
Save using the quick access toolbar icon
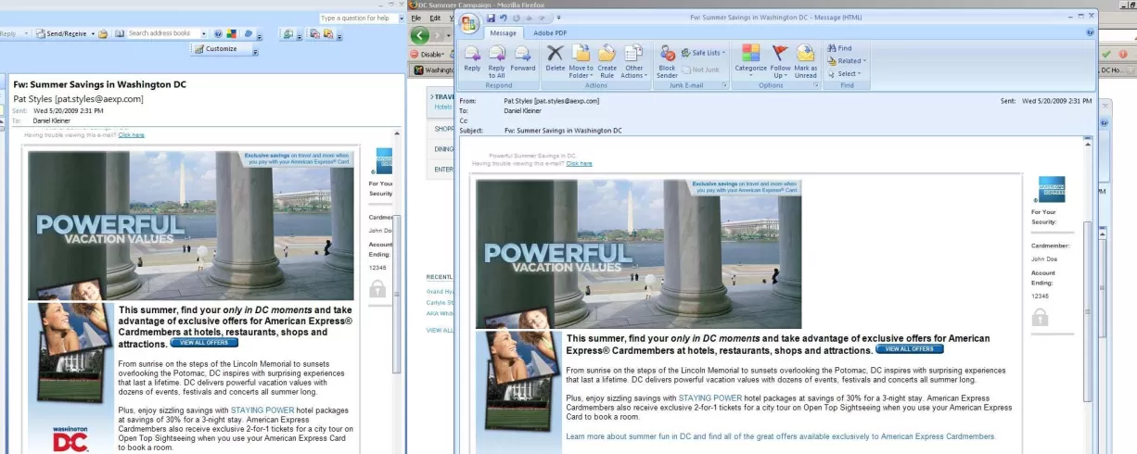tap(491, 19)
